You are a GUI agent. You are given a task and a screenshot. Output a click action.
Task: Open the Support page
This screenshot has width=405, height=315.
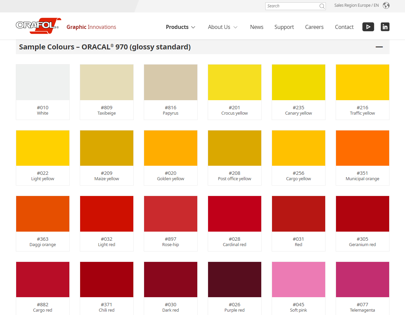tap(284, 27)
